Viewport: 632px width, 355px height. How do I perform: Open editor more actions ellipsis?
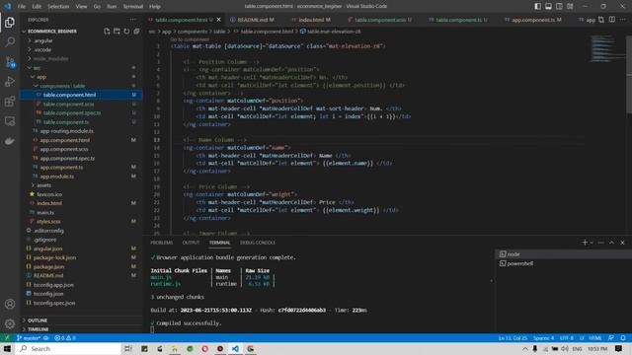tap(623, 20)
